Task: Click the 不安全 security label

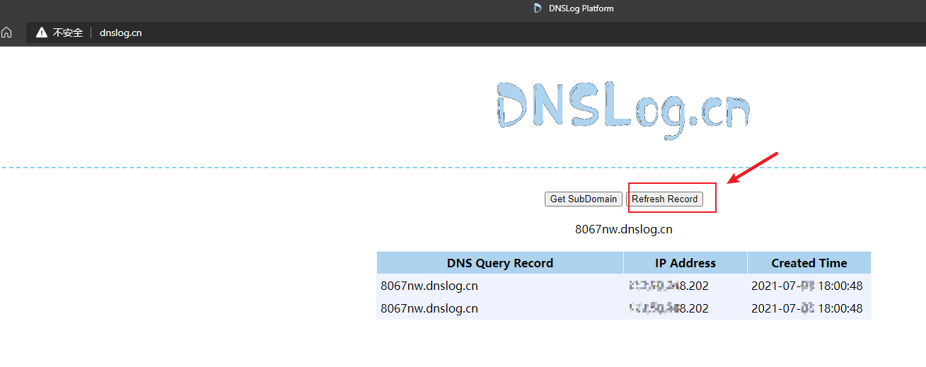Action: 68,33
